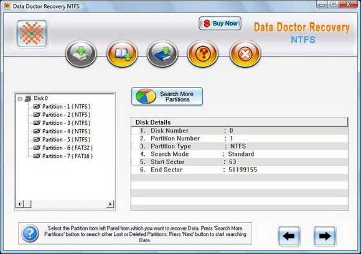Select Partition - 2 (NTFS)
Screen dimensions: 361x254
pyautogui.click(x=67, y=115)
